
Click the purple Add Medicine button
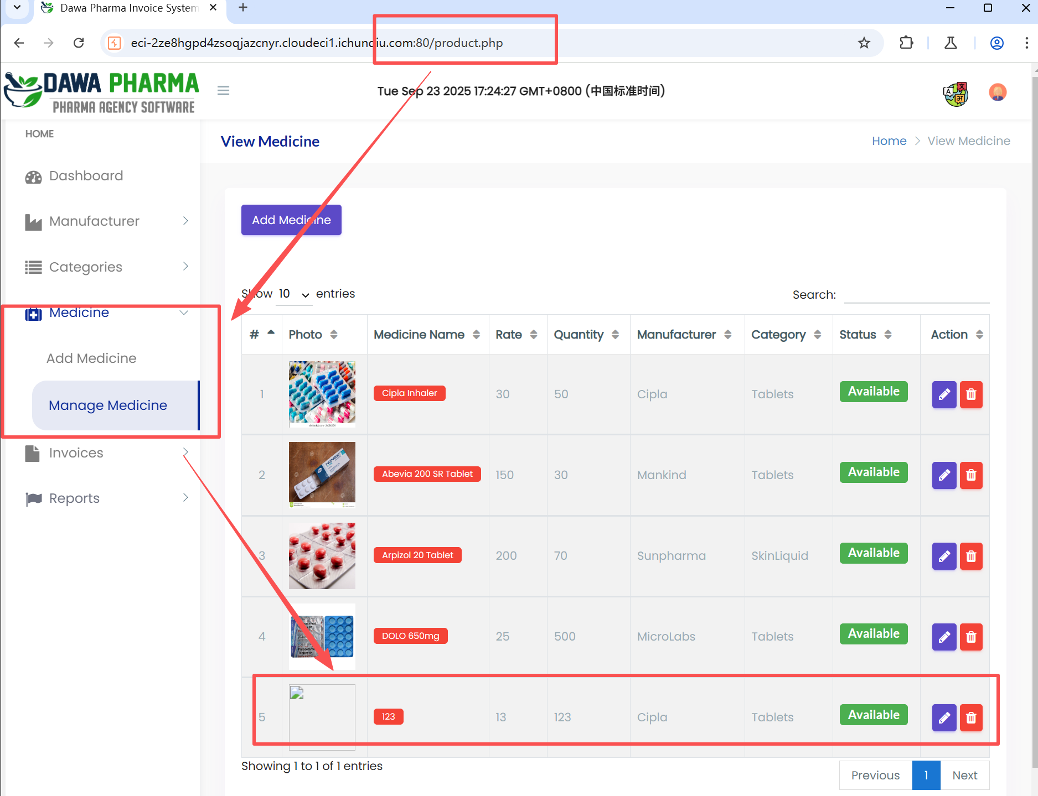click(x=291, y=220)
